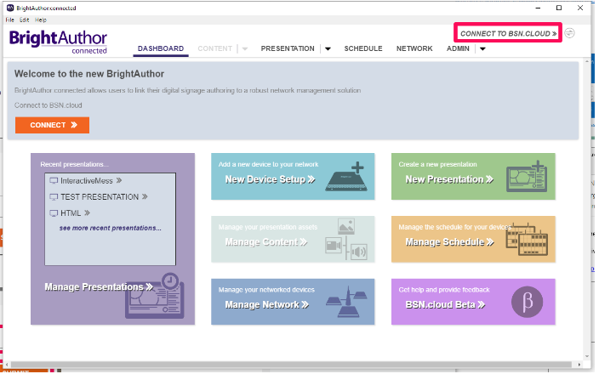Click the monitor icon beside HTML
This screenshot has height=374, width=599.
pyautogui.click(x=54, y=213)
